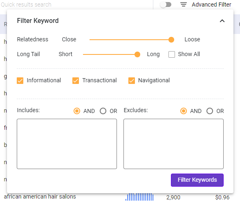Check the Show All checkbox
The image size is (240, 201).
coord(172,54)
